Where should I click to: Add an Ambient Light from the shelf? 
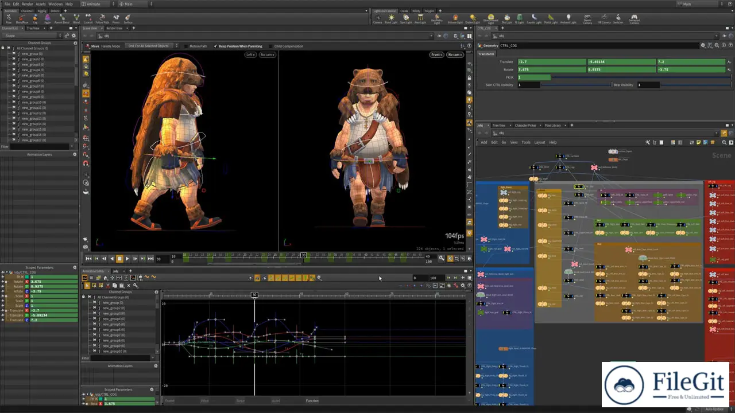click(568, 19)
